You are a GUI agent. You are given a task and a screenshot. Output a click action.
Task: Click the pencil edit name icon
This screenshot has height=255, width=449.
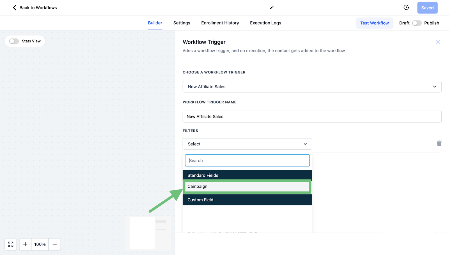click(272, 8)
